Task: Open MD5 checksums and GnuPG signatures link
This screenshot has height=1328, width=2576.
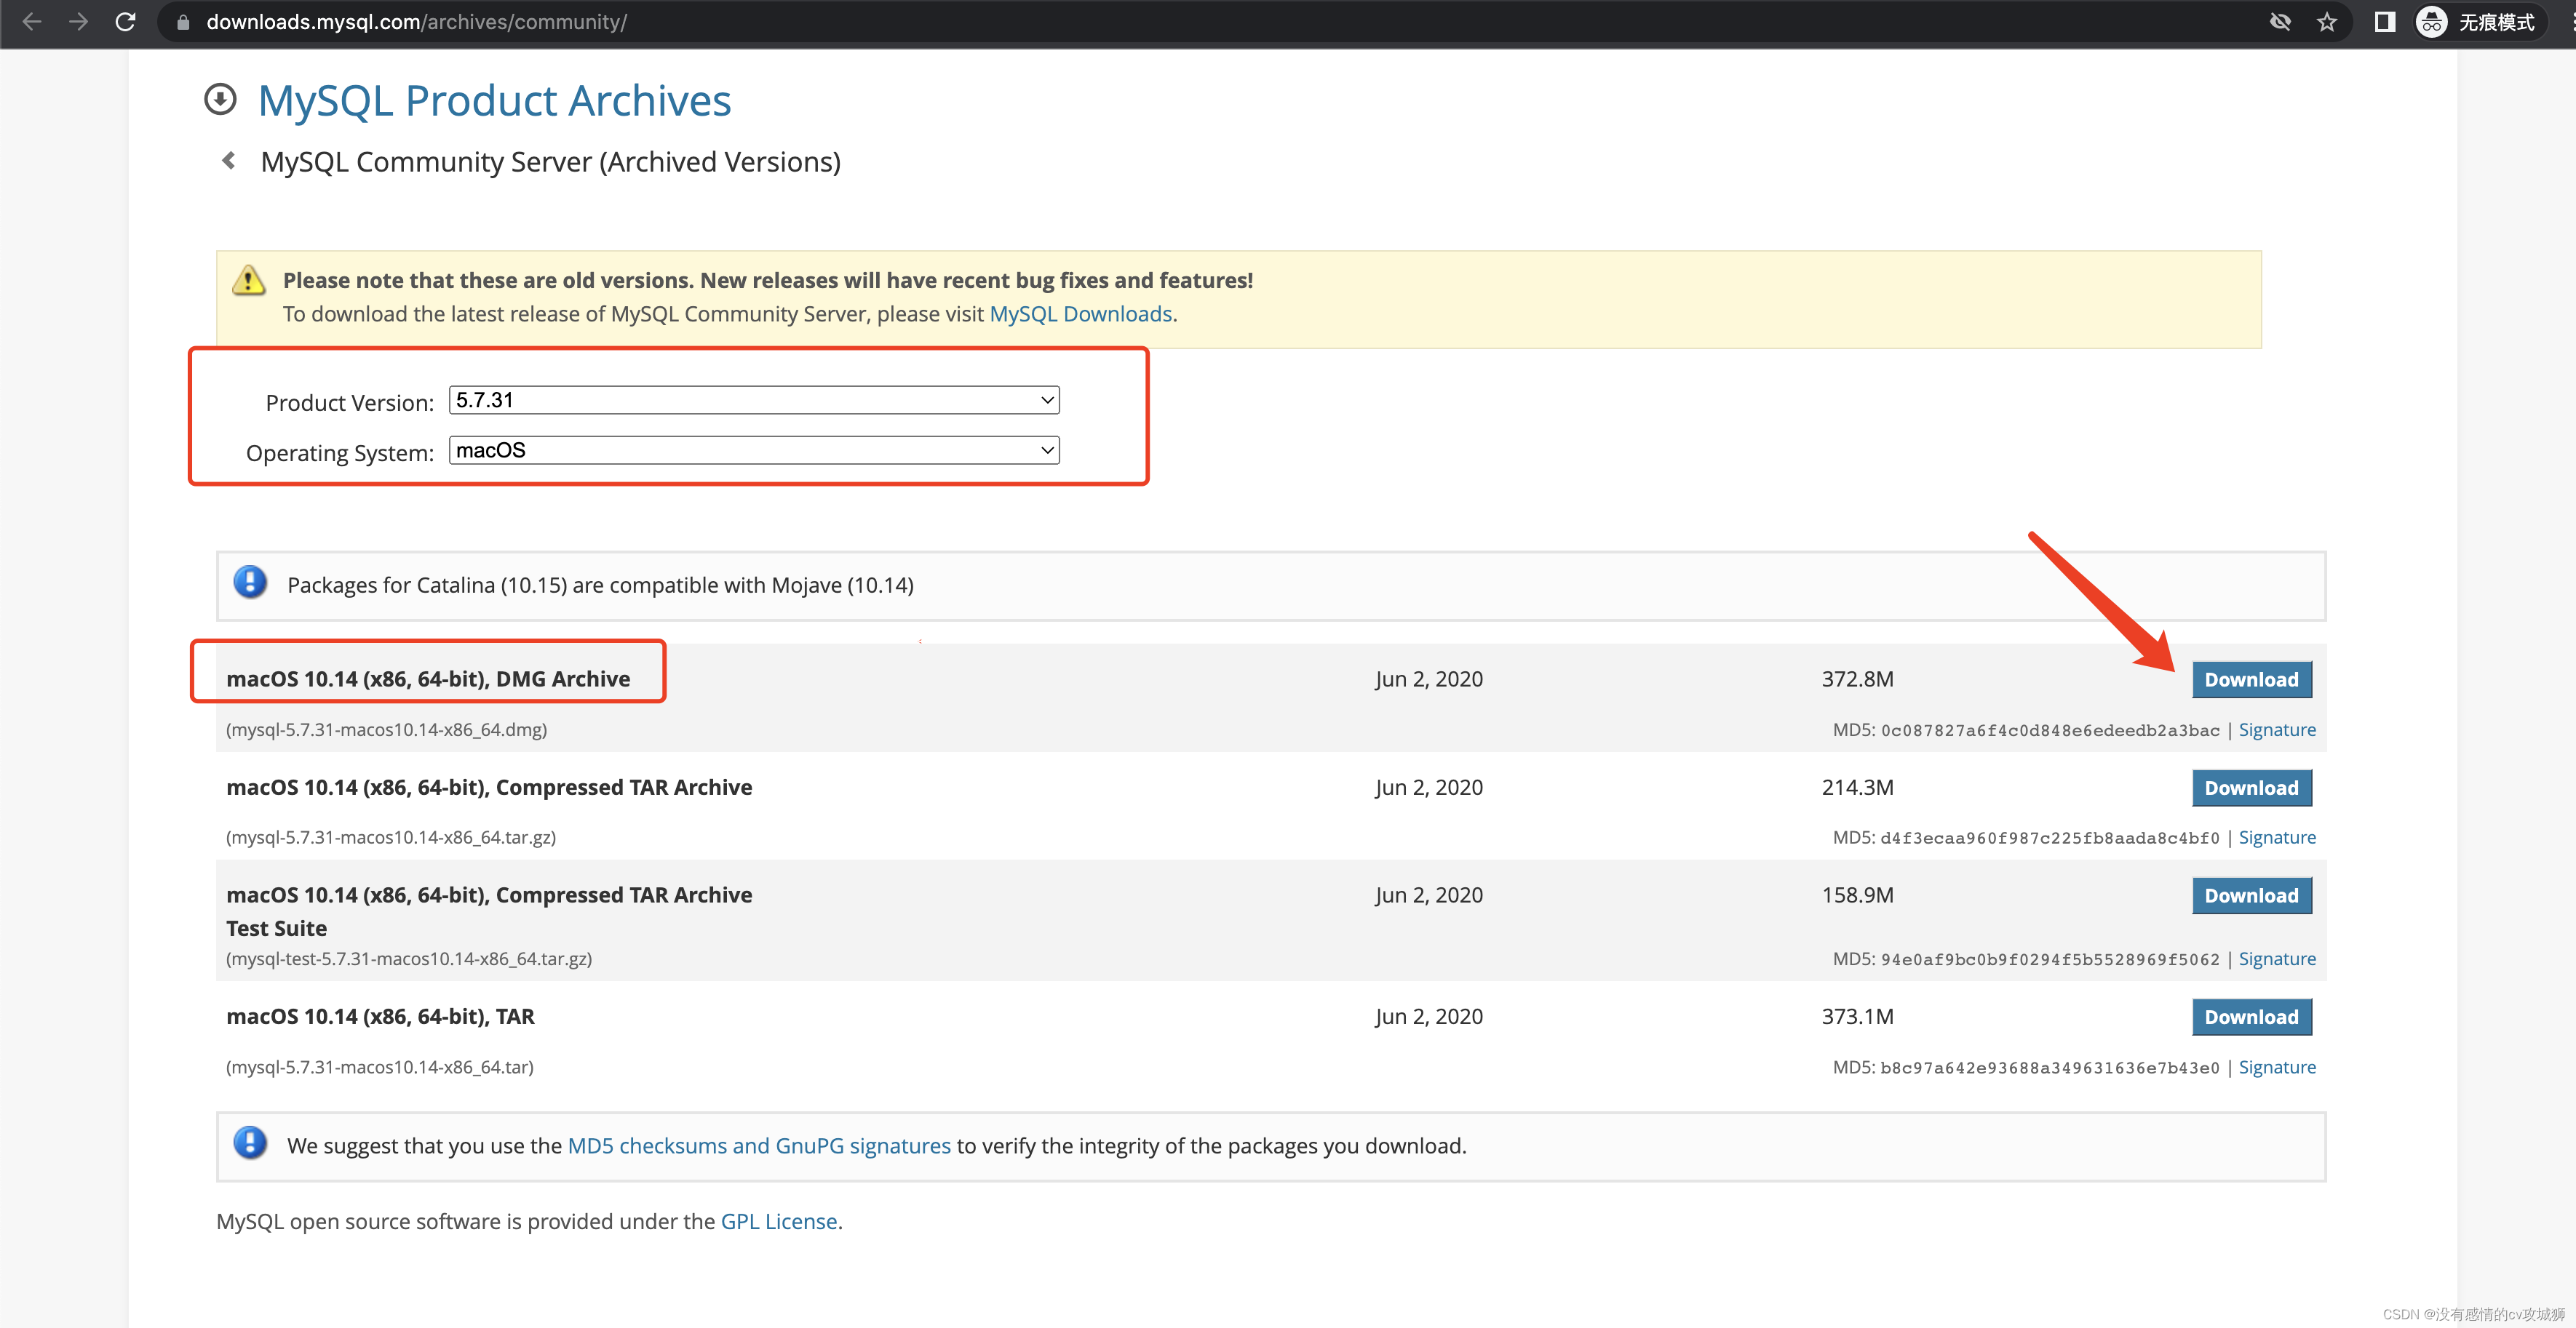Action: pyautogui.click(x=758, y=1145)
